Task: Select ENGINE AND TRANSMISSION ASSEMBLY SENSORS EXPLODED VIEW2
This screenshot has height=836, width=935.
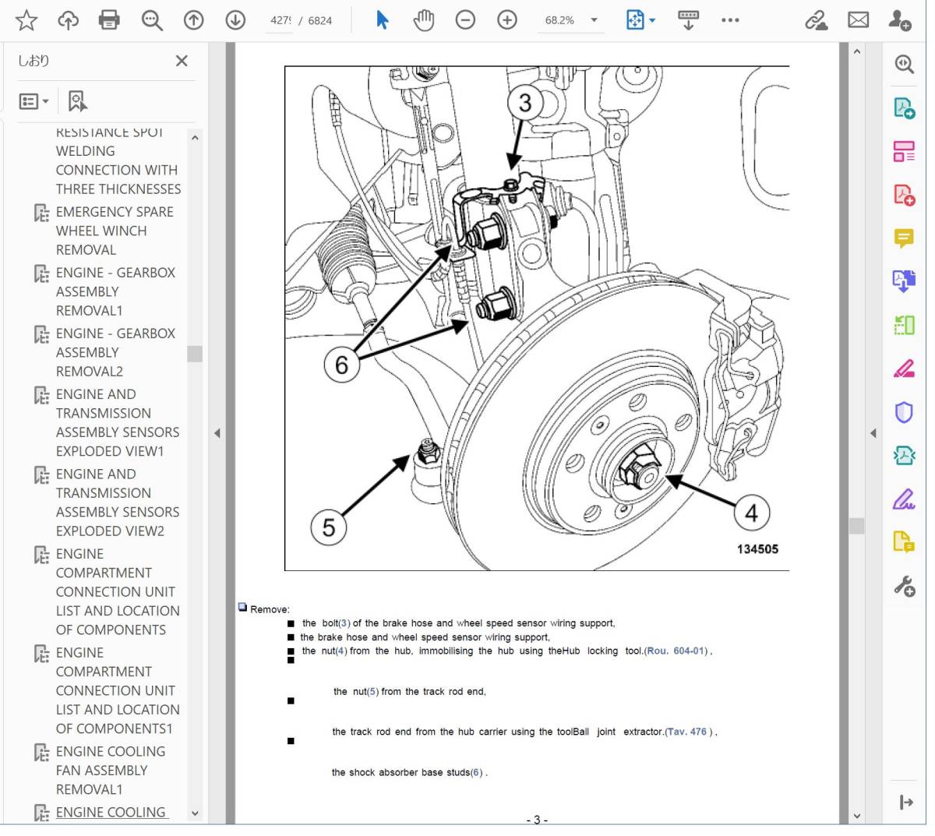Action: [x=118, y=503]
